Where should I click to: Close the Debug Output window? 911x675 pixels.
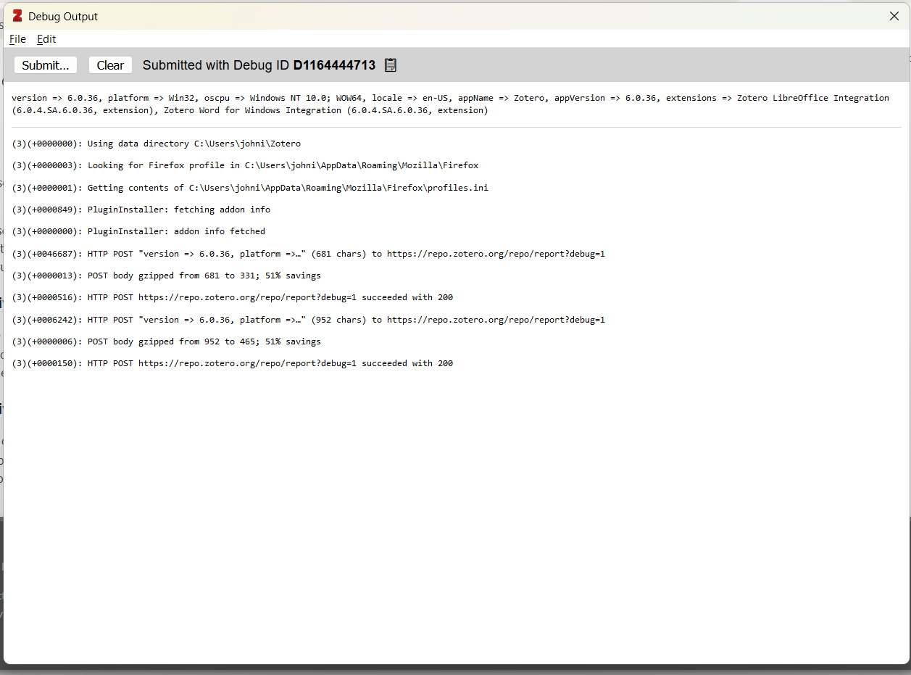pyautogui.click(x=894, y=16)
